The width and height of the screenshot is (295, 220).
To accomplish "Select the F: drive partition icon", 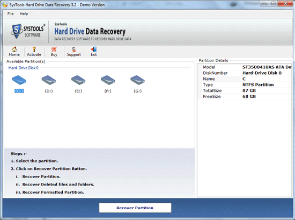I will 108,80.
